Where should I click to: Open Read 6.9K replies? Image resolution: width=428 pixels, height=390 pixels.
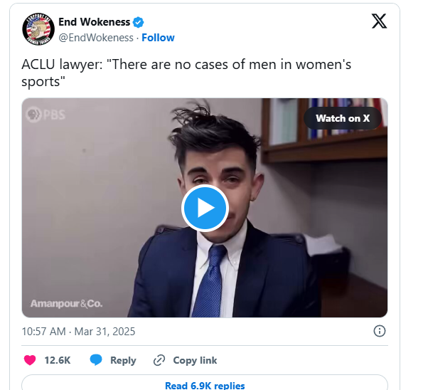(x=205, y=386)
